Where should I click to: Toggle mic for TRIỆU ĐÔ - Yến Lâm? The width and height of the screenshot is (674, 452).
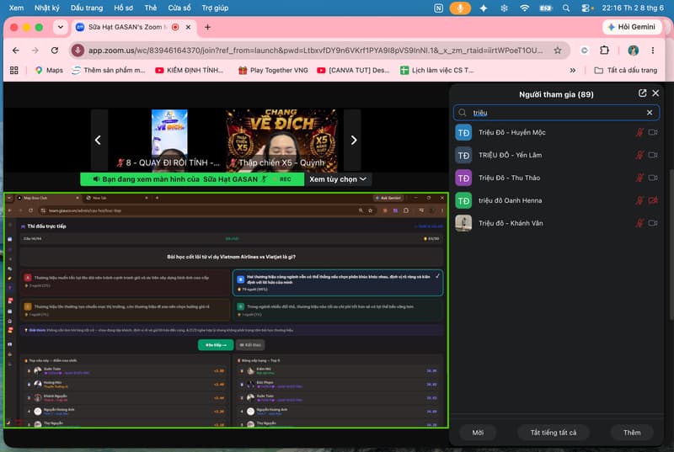pyautogui.click(x=639, y=155)
